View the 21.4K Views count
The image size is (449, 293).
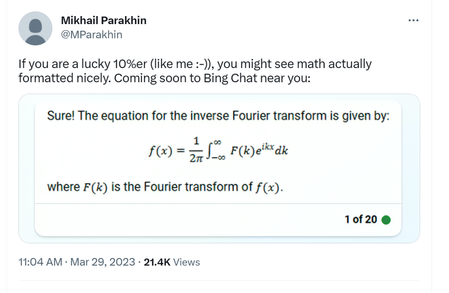tap(172, 262)
